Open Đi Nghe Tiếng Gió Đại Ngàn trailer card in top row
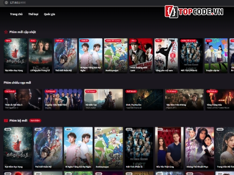 point(91,56)
